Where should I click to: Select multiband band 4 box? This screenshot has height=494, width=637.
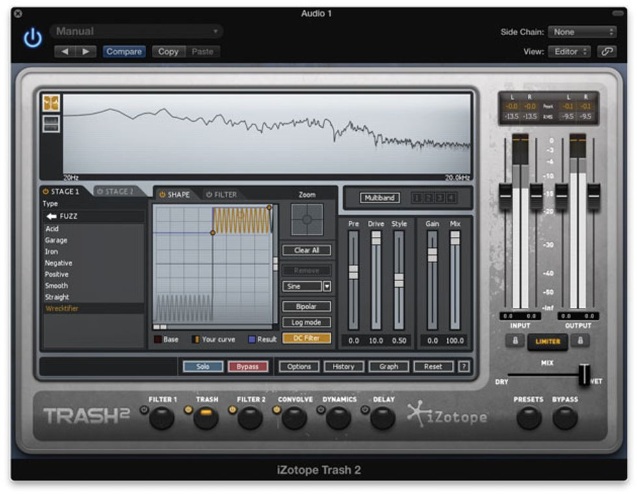451,198
